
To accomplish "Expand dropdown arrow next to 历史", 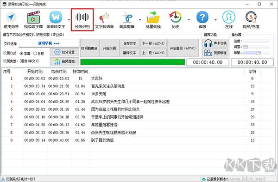I will 189,20.
